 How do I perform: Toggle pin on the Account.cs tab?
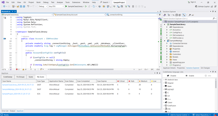(12, 12)
